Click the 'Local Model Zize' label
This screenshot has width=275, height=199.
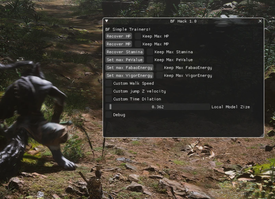230,107
